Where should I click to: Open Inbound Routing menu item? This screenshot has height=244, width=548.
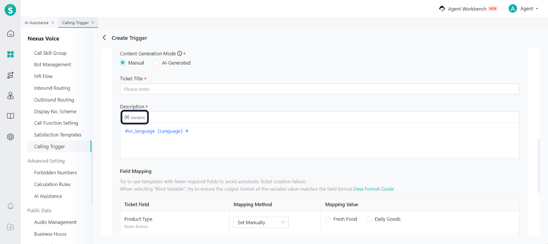pyautogui.click(x=52, y=88)
